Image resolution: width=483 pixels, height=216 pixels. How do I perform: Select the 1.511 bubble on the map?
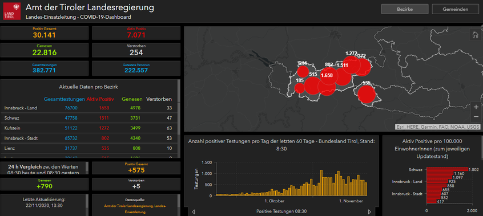(342, 76)
